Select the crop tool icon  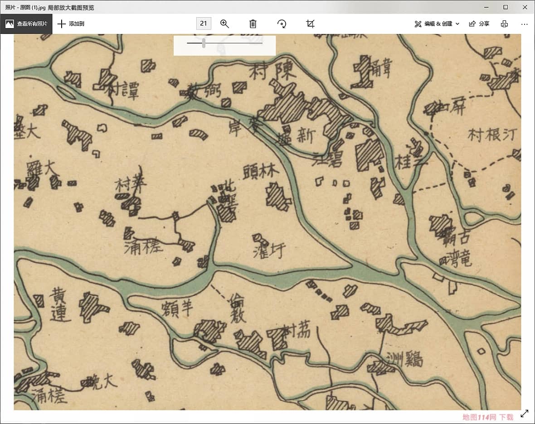point(310,24)
